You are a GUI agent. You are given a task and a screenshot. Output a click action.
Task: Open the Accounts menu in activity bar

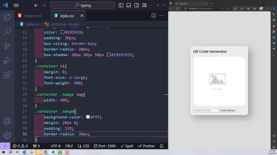[7, 121]
